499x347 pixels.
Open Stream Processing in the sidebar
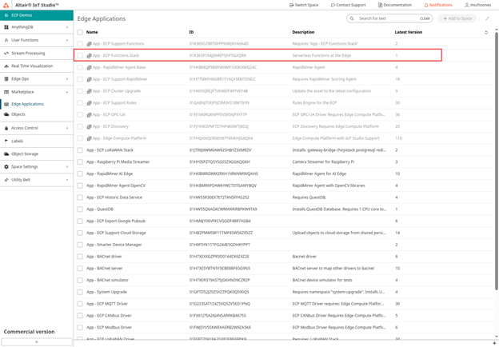28,53
